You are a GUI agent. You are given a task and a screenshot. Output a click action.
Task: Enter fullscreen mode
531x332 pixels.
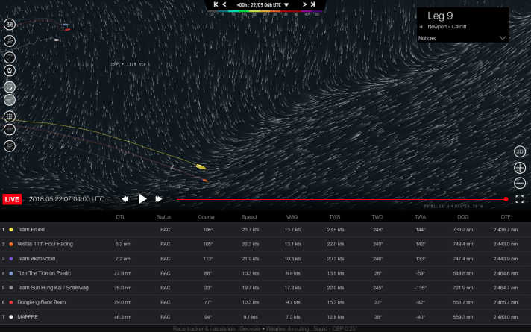coord(519,199)
